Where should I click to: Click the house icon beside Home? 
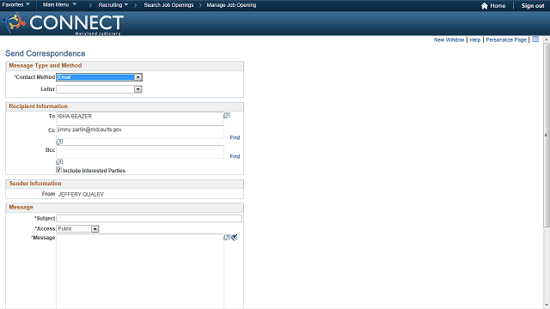point(485,6)
